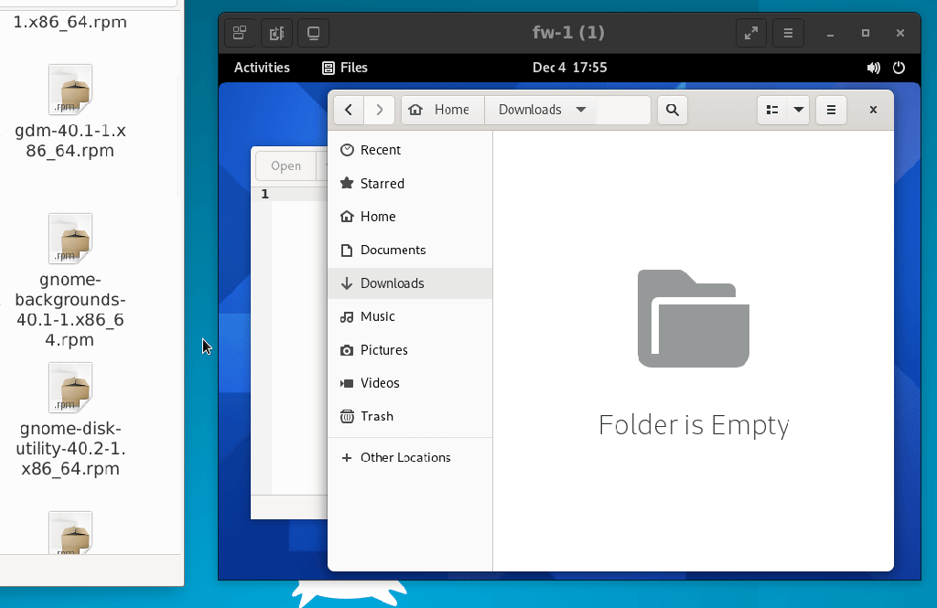
Task: Click the back navigation arrow in Files
Action: coord(349,110)
